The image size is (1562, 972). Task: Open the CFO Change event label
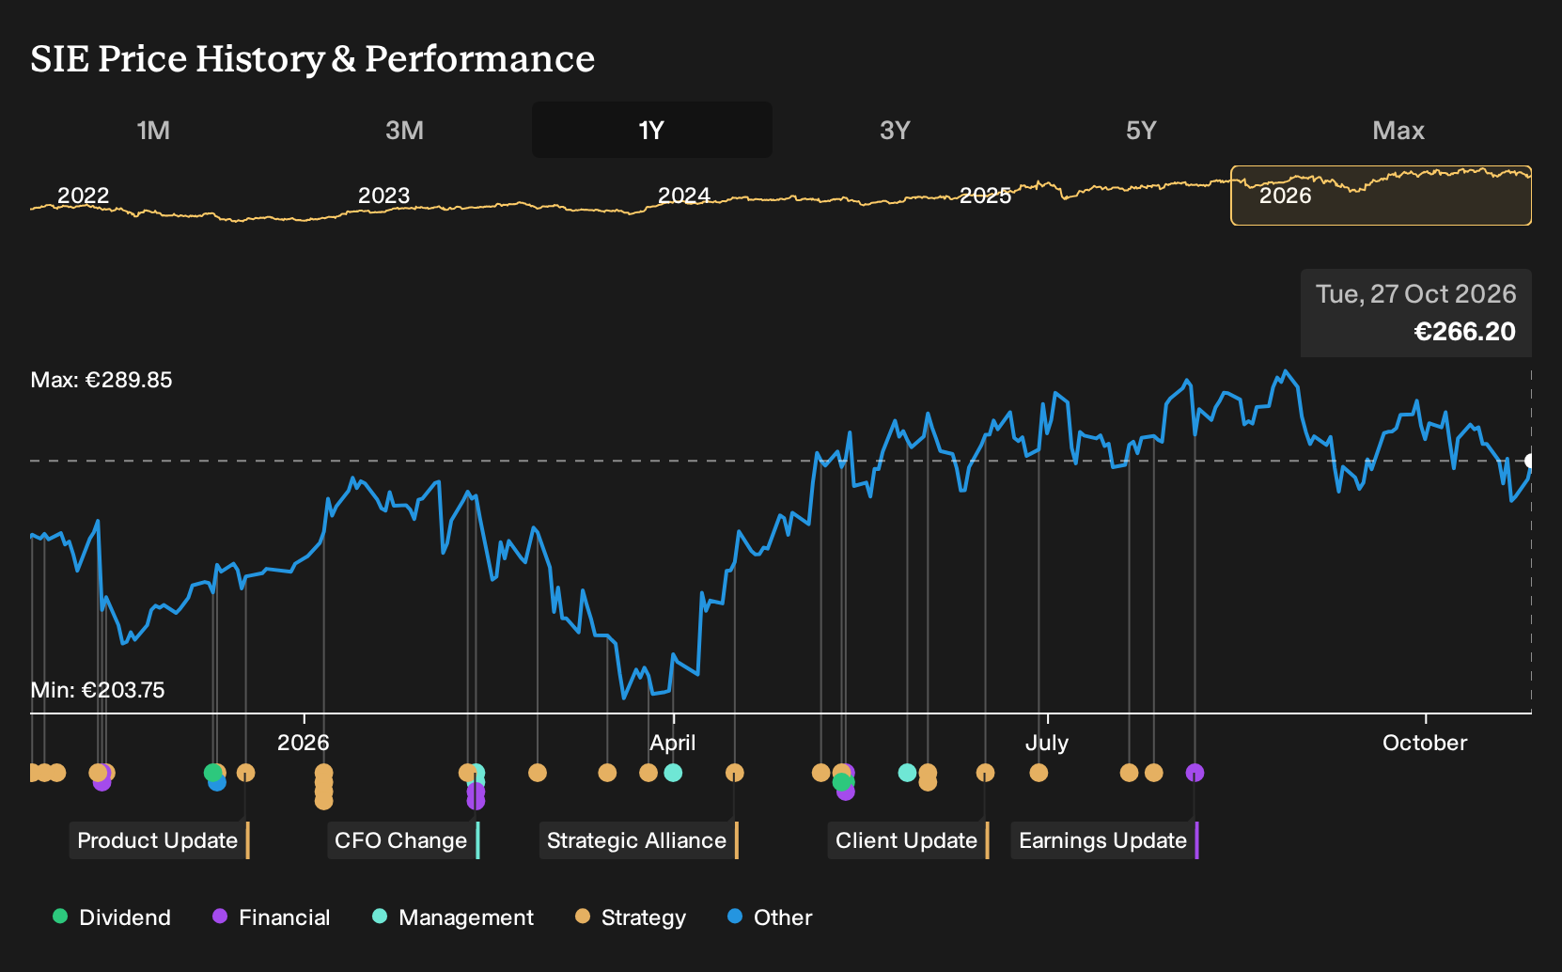tap(403, 840)
